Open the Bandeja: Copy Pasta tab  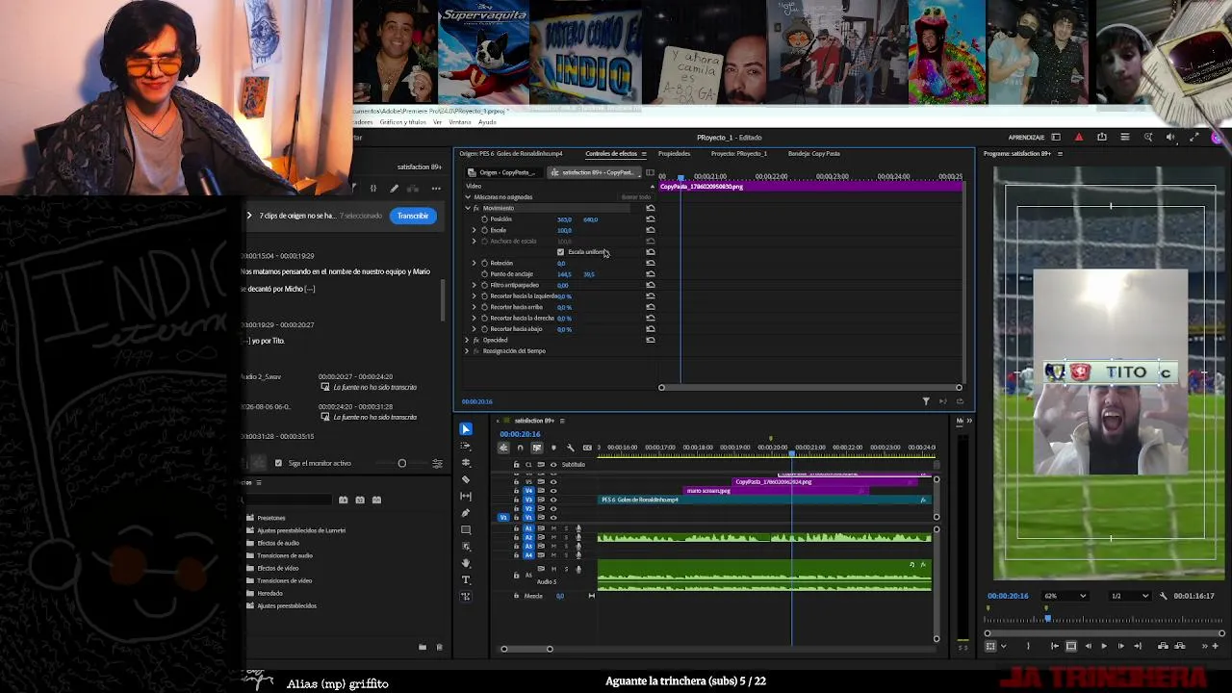pos(814,154)
